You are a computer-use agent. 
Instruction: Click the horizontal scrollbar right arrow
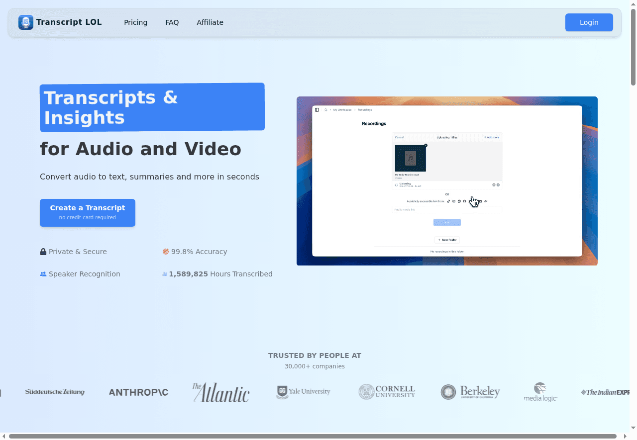coord(625,436)
